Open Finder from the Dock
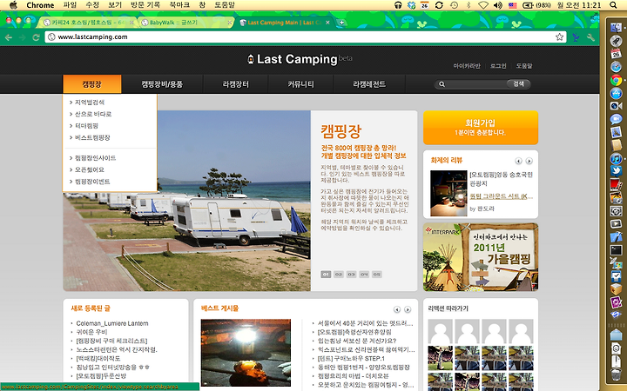Image resolution: width=627 pixels, height=391 pixels. pyautogui.click(x=617, y=28)
